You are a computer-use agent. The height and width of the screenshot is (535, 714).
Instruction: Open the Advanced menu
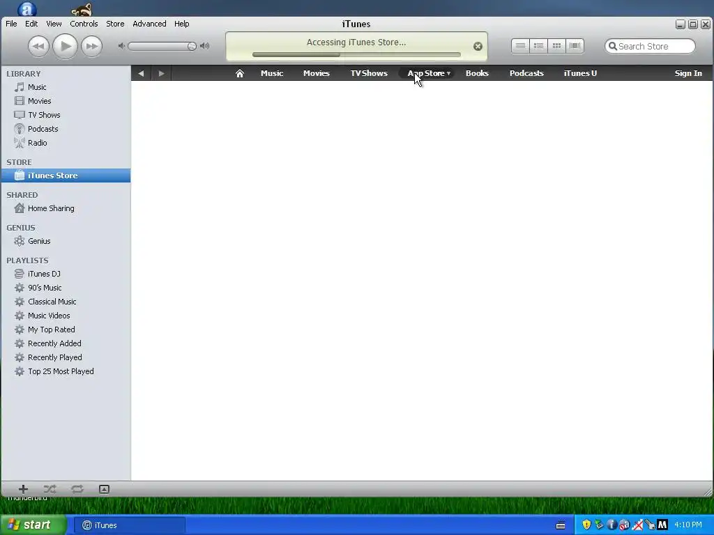tap(149, 24)
